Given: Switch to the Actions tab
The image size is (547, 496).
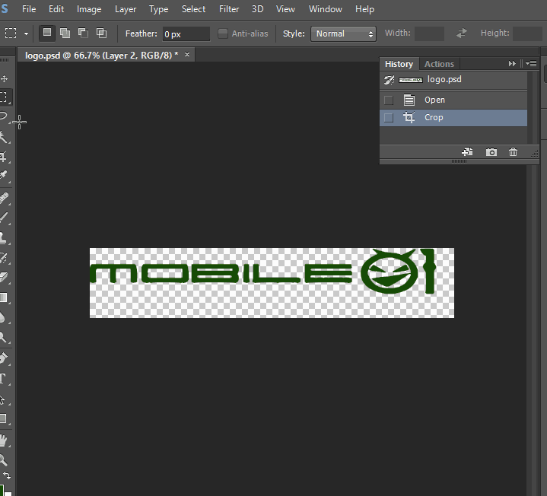Looking at the screenshot, I should pyautogui.click(x=439, y=64).
